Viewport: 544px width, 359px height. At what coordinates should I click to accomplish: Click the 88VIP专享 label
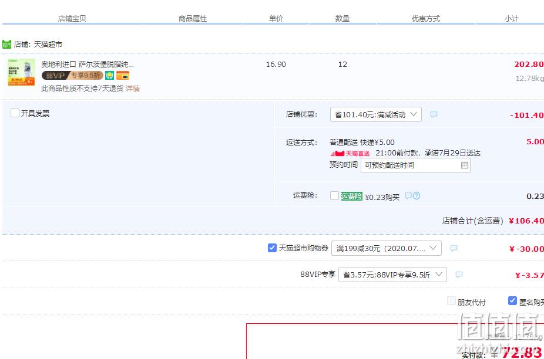coord(318,275)
